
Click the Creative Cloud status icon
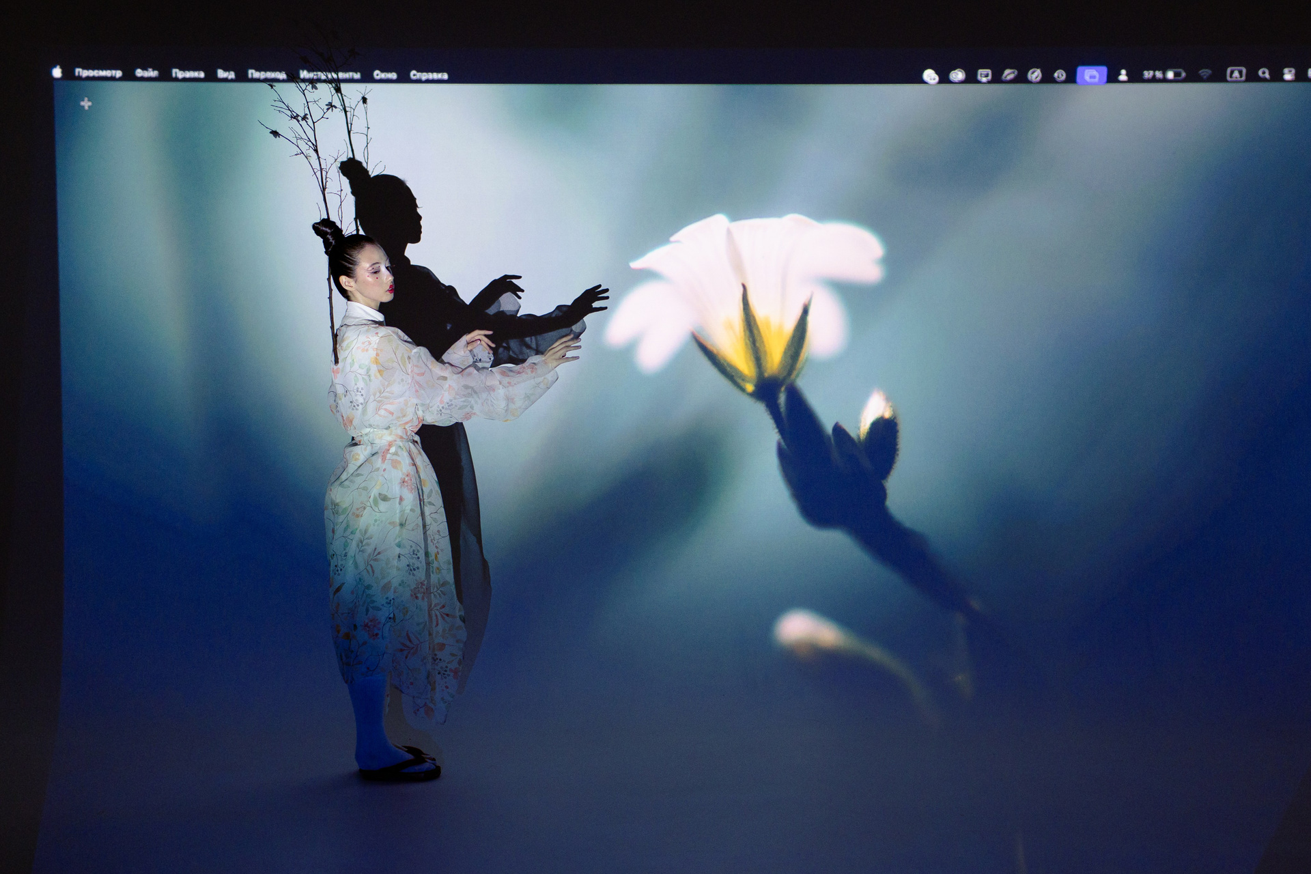pos(957,76)
